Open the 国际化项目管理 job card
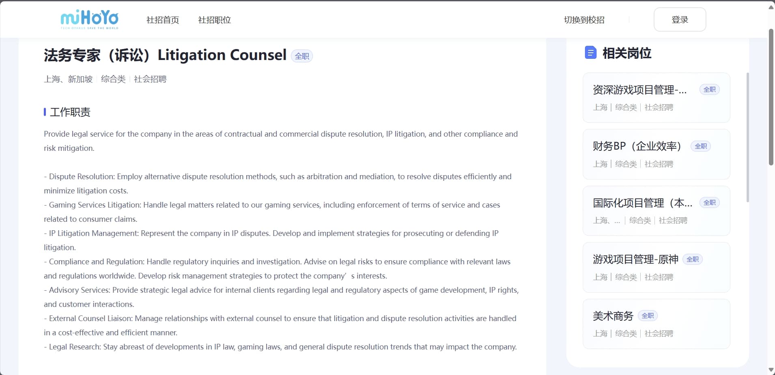 coord(656,211)
